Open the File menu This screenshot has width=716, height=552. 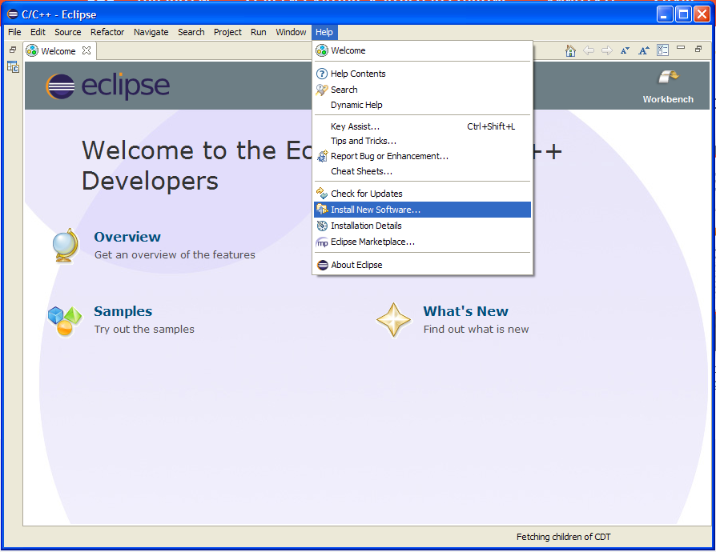pyautogui.click(x=14, y=32)
